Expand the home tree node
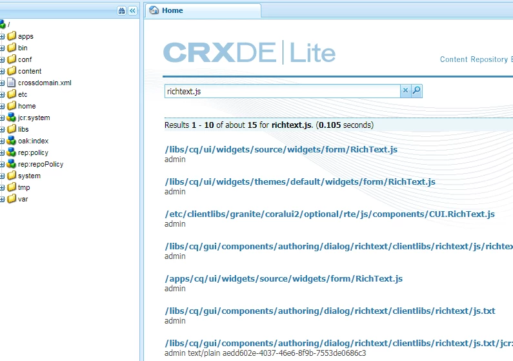Viewport: 513px width, 361px height. [x=2, y=107]
